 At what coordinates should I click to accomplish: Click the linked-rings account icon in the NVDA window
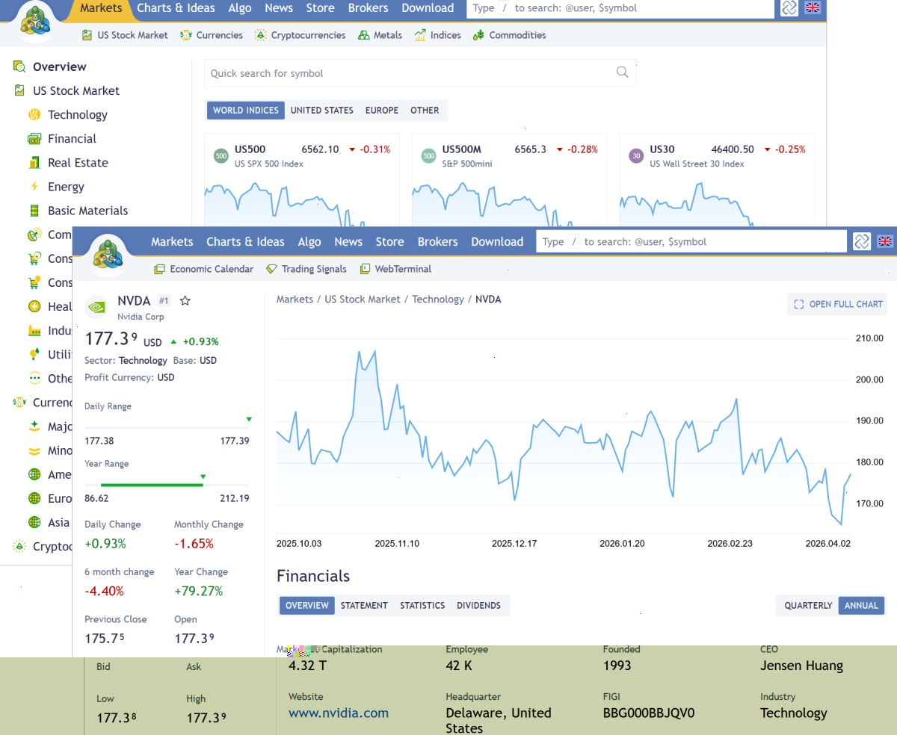pyautogui.click(x=862, y=241)
